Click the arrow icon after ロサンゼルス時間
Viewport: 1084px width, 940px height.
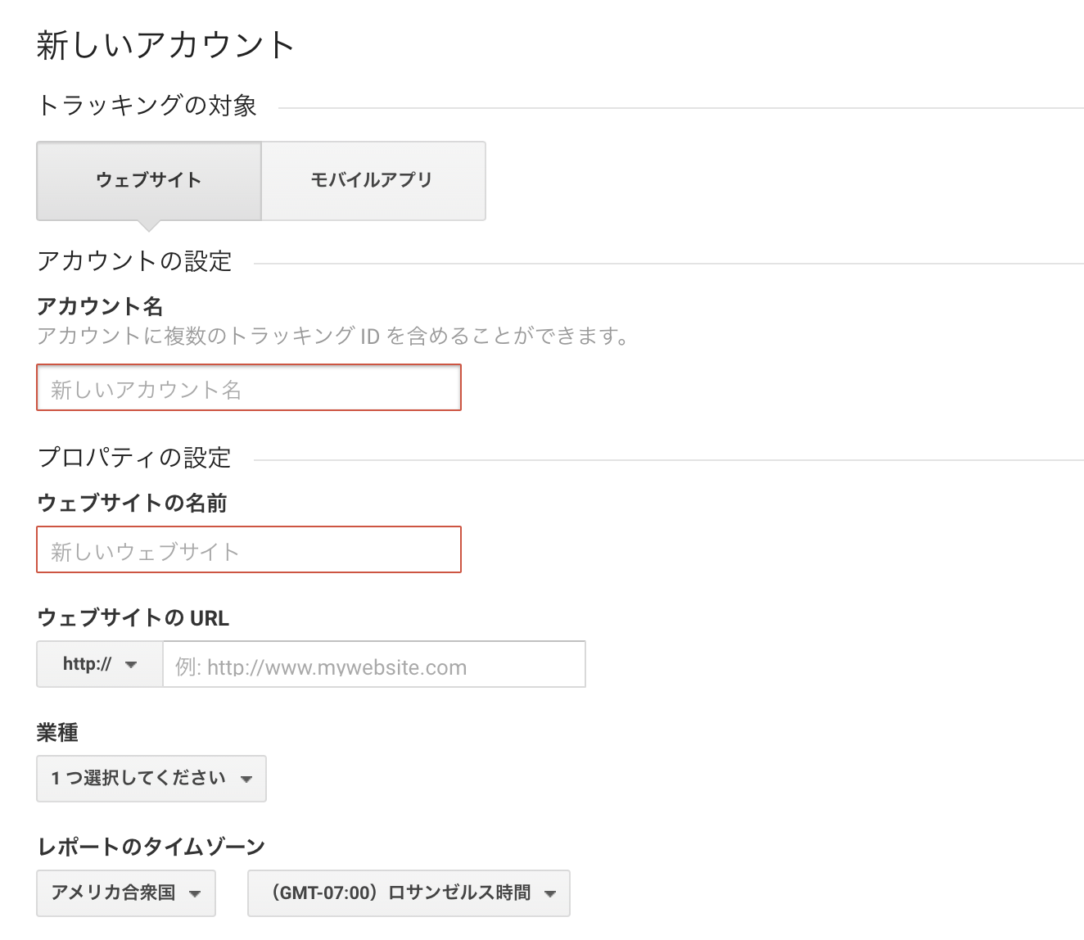tap(550, 894)
